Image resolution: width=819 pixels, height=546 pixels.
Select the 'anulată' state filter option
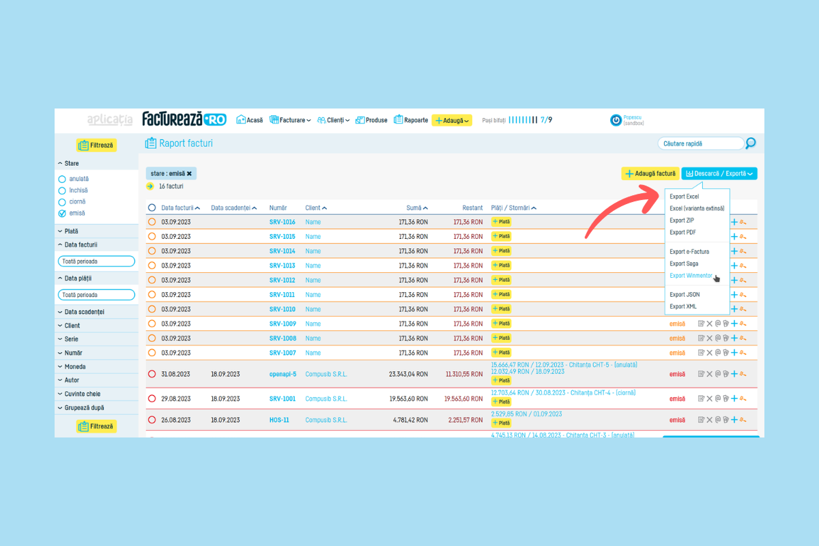[x=63, y=179]
